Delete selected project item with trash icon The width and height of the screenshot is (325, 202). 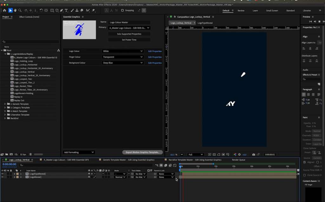pyautogui.click(x=30, y=154)
